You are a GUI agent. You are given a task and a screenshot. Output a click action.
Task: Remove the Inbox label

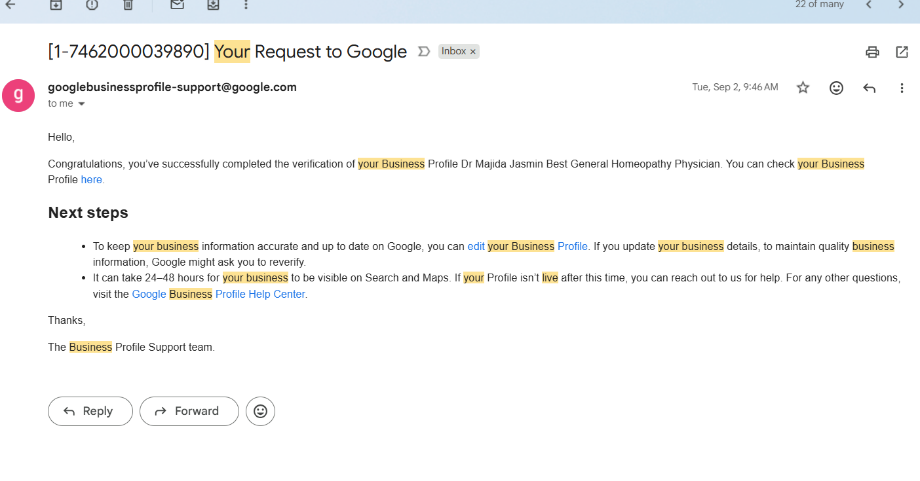click(x=474, y=51)
